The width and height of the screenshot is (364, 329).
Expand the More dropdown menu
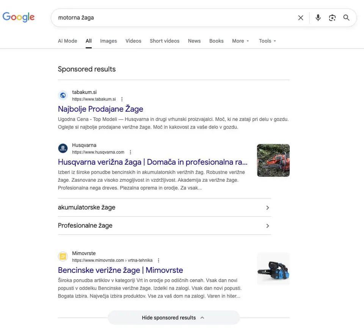(x=240, y=41)
